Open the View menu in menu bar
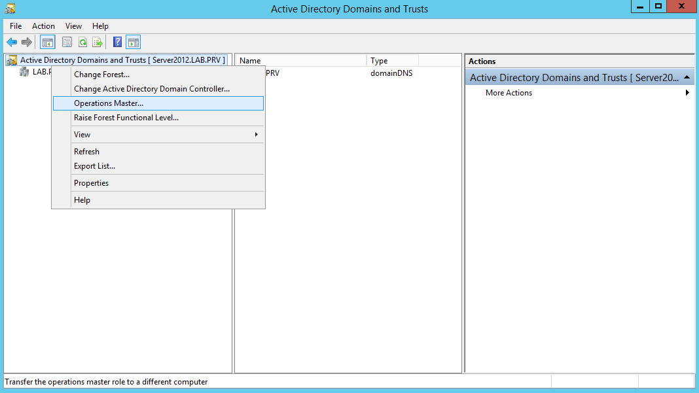Viewport: 699px width, 393px height. point(73,26)
